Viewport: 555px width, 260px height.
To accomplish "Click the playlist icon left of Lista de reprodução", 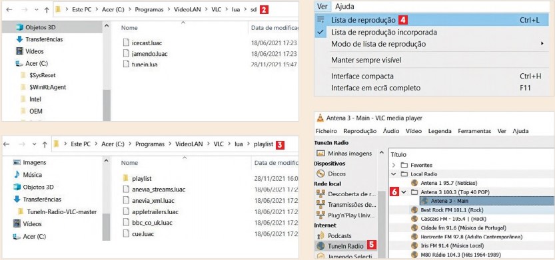I will click(x=320, y=20).
